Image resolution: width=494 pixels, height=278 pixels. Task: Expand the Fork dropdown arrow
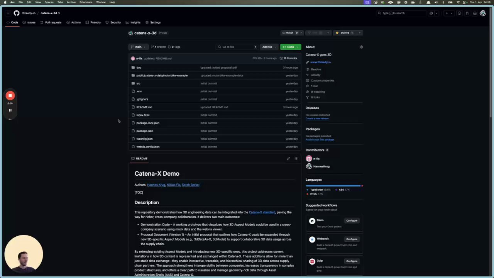328,33
